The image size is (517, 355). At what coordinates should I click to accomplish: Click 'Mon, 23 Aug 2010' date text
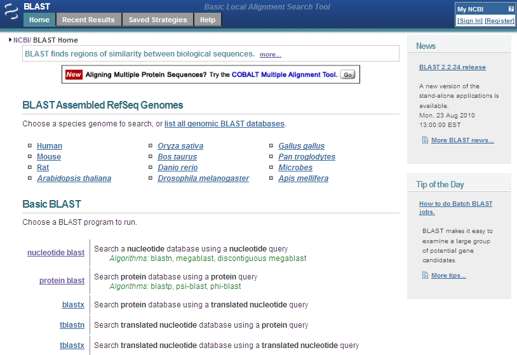point(446,116)
